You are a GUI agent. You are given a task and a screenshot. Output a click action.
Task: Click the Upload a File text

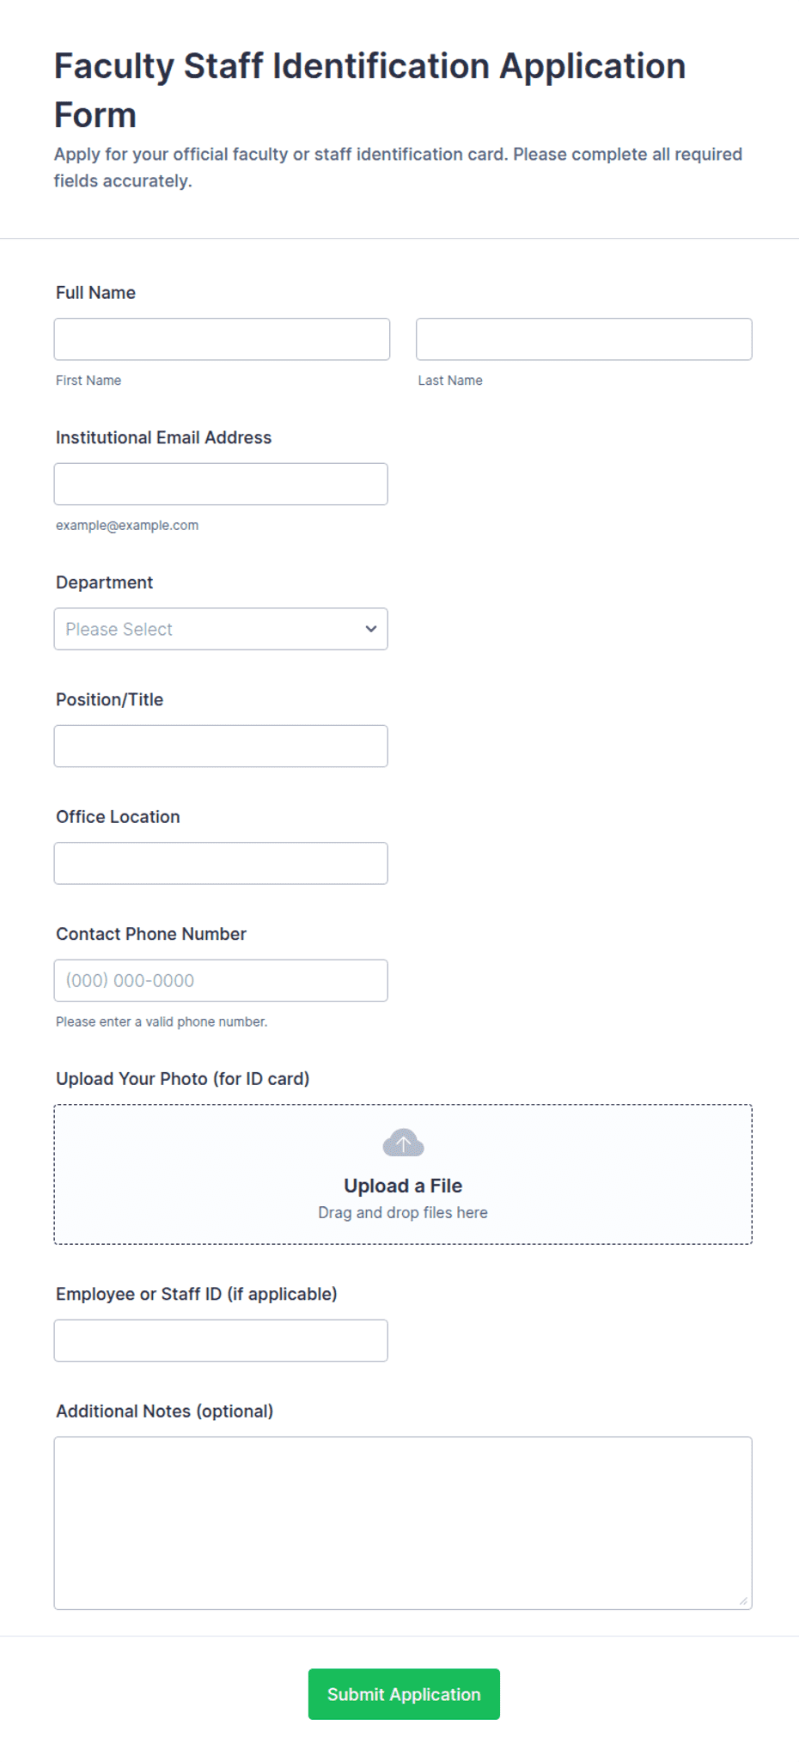(x=403, y=1186)
